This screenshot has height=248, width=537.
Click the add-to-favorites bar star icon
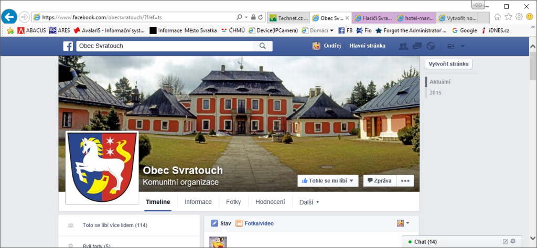10,30
